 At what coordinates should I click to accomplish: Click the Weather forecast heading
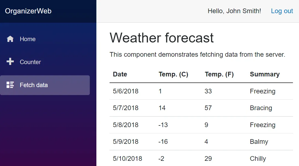click(x=161, y=38)
